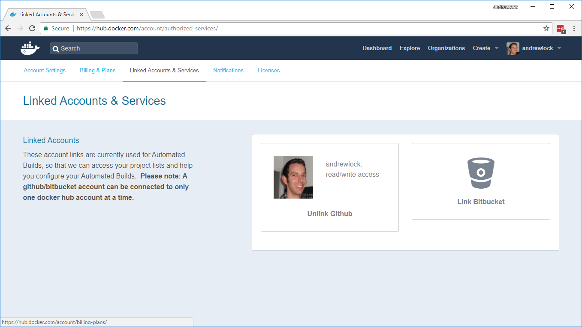Click the andrewlock avatar in the navbar
Viewport: 582px width, 327px height.
point(513,48)
